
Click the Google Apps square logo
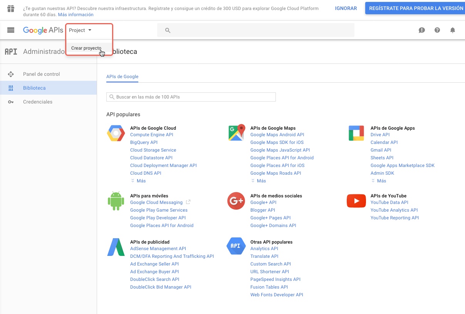(x=356, y=134)
